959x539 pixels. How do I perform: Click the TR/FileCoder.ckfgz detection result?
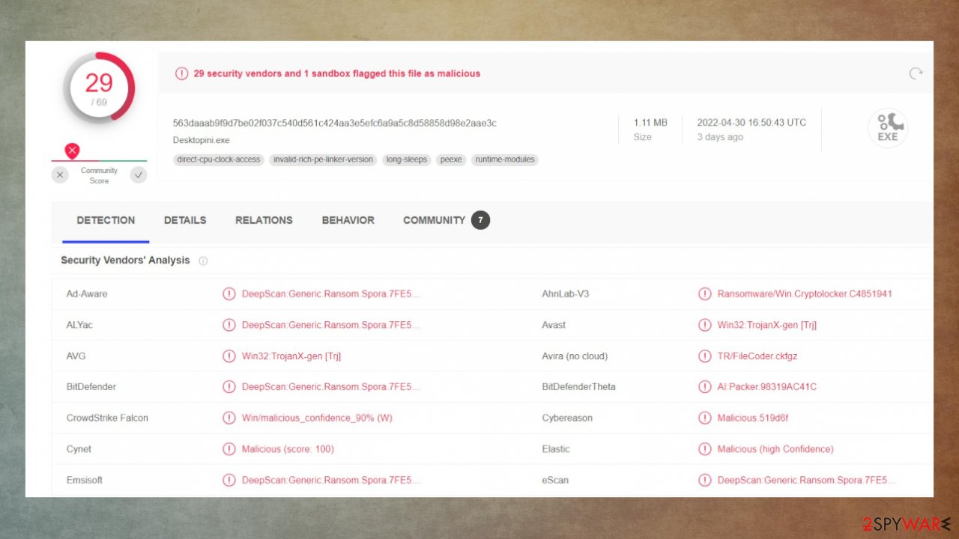pyautogui.click(x=757, y=356)
